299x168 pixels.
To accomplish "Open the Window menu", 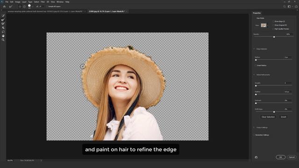I will (60, 2).
